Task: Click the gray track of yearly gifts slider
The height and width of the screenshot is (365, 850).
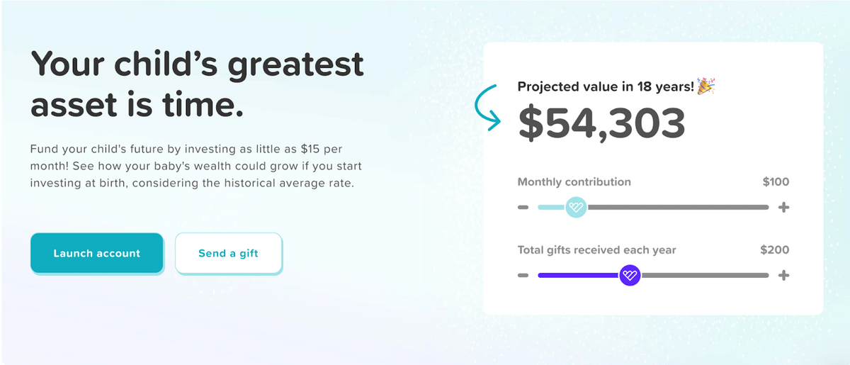Action: (704, 276)
